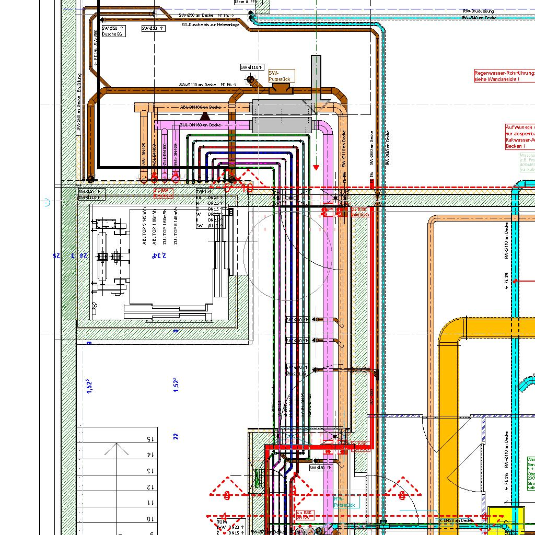Viewport: 535px width, 535px height.
Task: Click the brown SW-Putzstück fitting symbol
Action: coord(281,90)
